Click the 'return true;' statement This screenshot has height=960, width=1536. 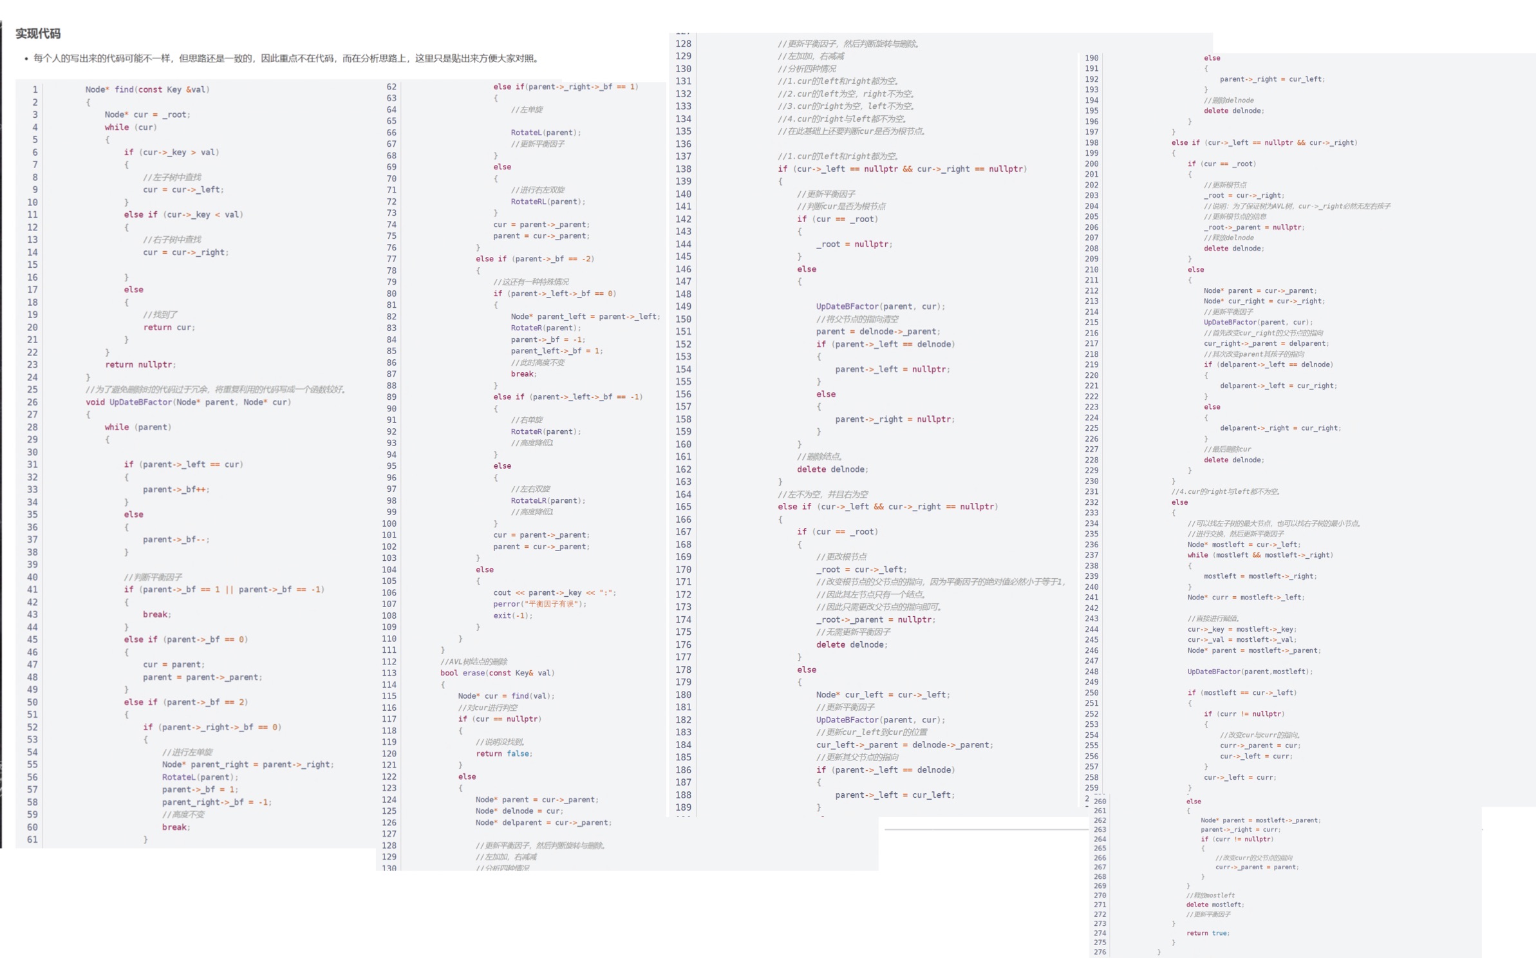[1208, 933]
